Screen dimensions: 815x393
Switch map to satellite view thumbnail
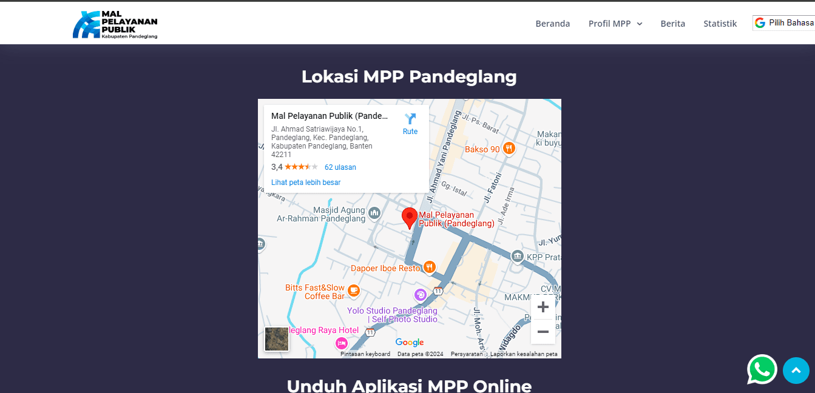point(277,339)
